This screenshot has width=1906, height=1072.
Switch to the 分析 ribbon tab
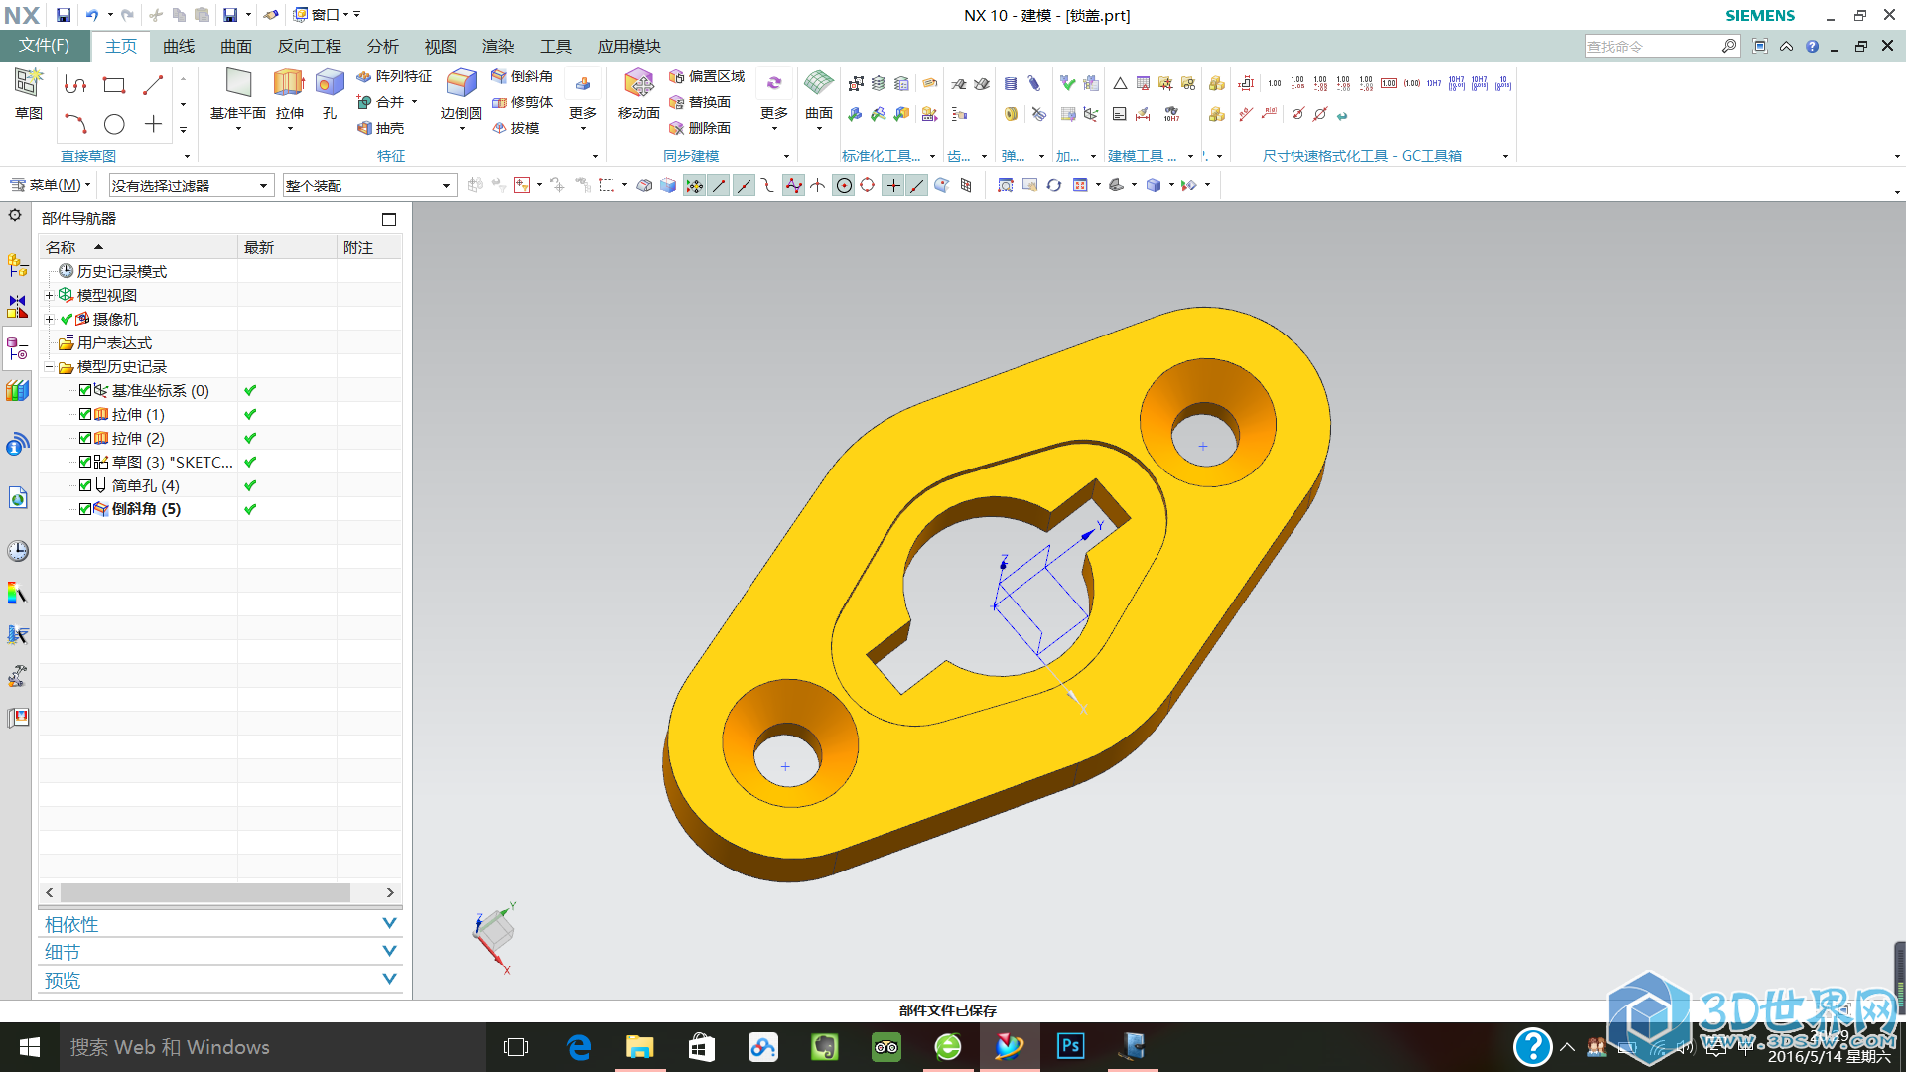coord(382,46)
